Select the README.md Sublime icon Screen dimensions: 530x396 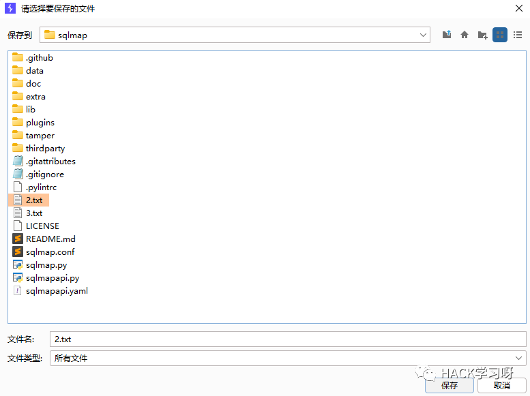[18, 239]
